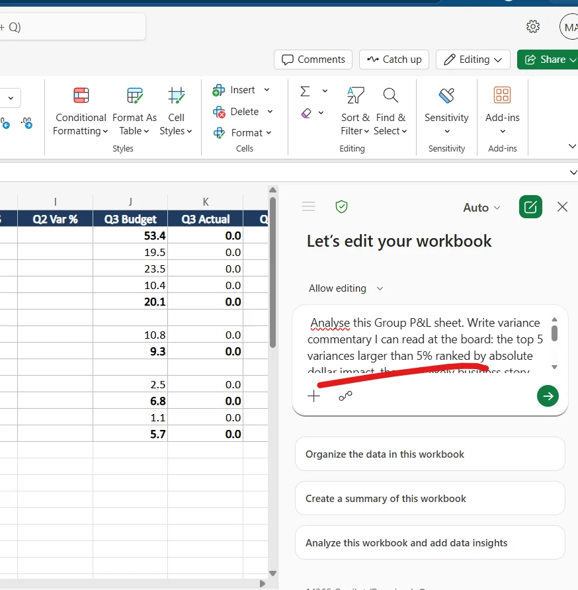Send the Copilot prompt with green arrow
Image resolution: width=578 pixels, height=590 pixels.
548,396
